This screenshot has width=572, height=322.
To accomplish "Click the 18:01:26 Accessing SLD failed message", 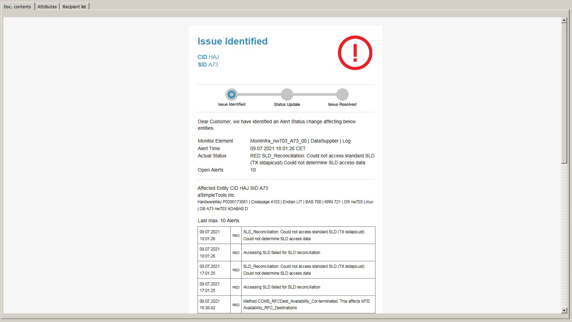I will click(282, 253).
